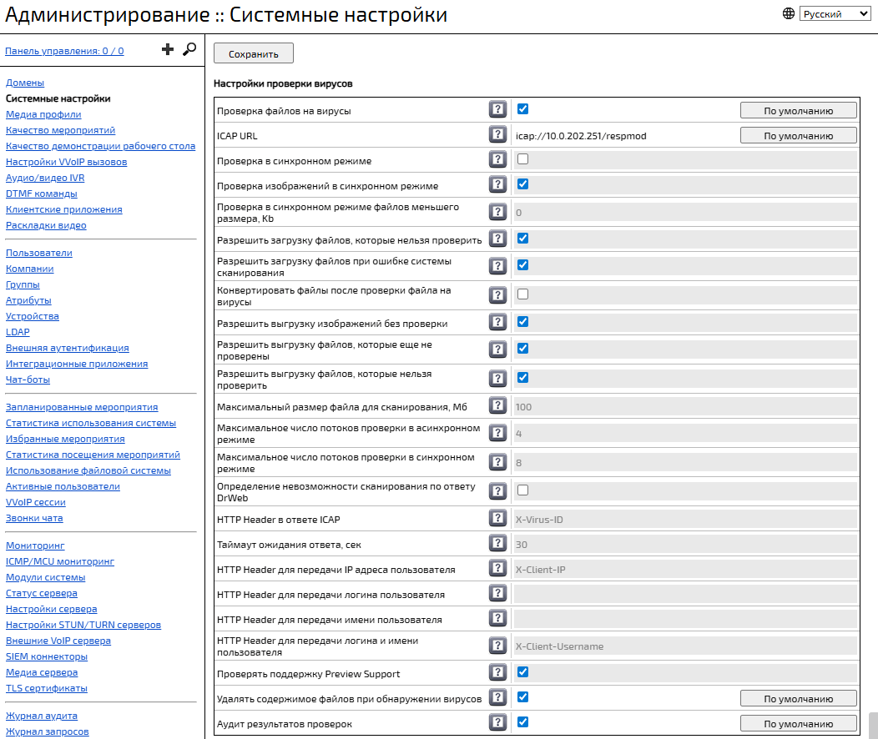The width and height of the screenshot is (878, 739).
Task: Click the magnifier search icon in sidebar
Action: 189,50
